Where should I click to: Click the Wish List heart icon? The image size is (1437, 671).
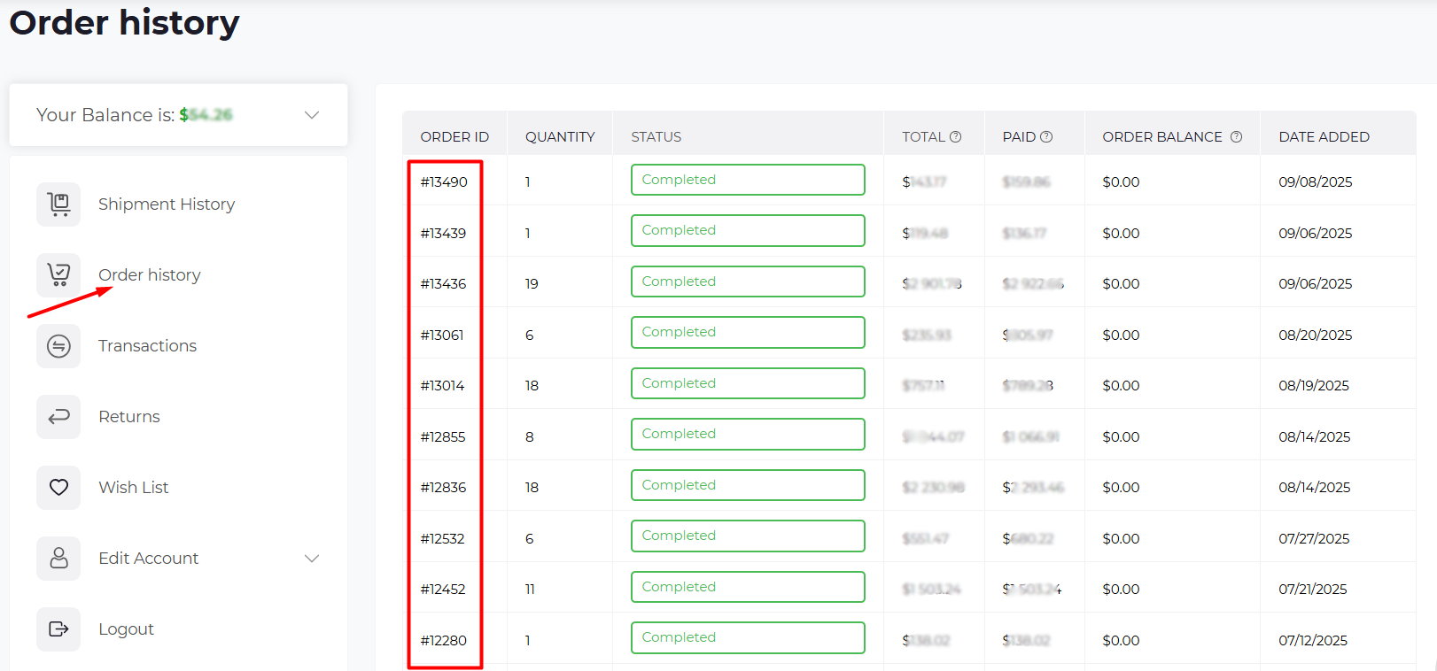58,488
